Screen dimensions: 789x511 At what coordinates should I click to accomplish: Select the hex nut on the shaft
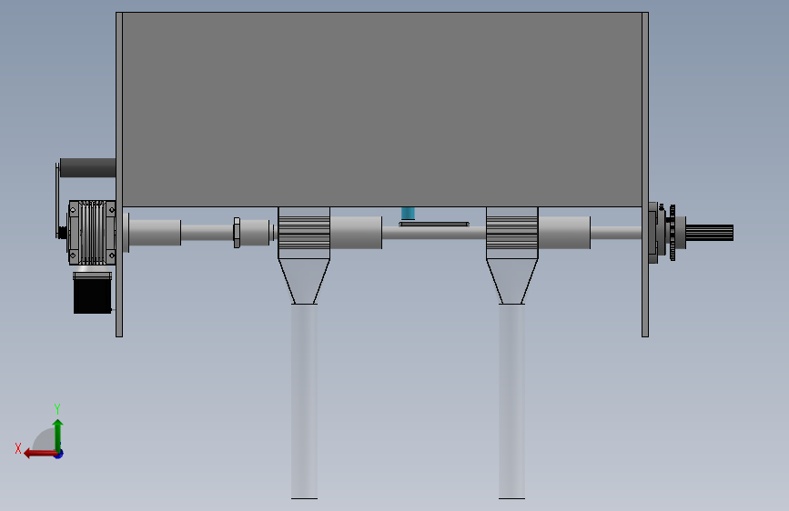(237, 233)
